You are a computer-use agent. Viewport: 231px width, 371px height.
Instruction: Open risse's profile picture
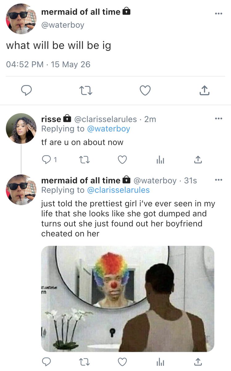click(x=21, y=128)
